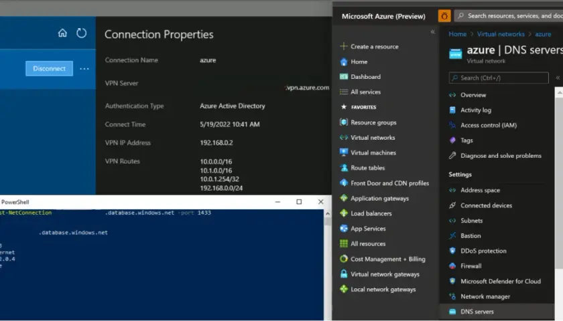The image size is (563, 321).
Task: Click the Connect Time value 5/19/2022 10:41 AM
Action: pos(230,124)
